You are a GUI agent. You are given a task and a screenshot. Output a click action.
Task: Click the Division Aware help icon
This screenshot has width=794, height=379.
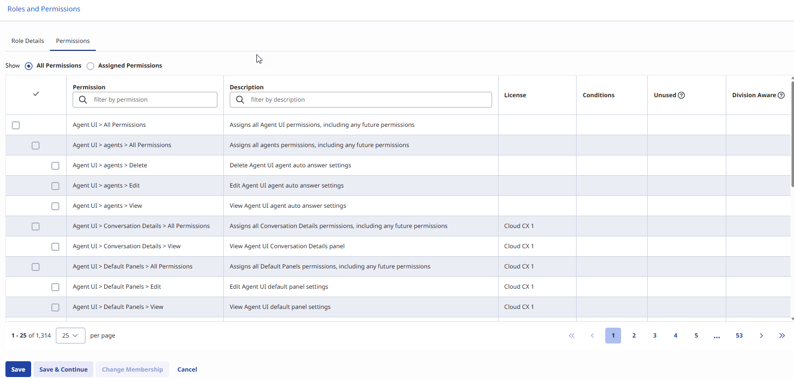(781, 95)
